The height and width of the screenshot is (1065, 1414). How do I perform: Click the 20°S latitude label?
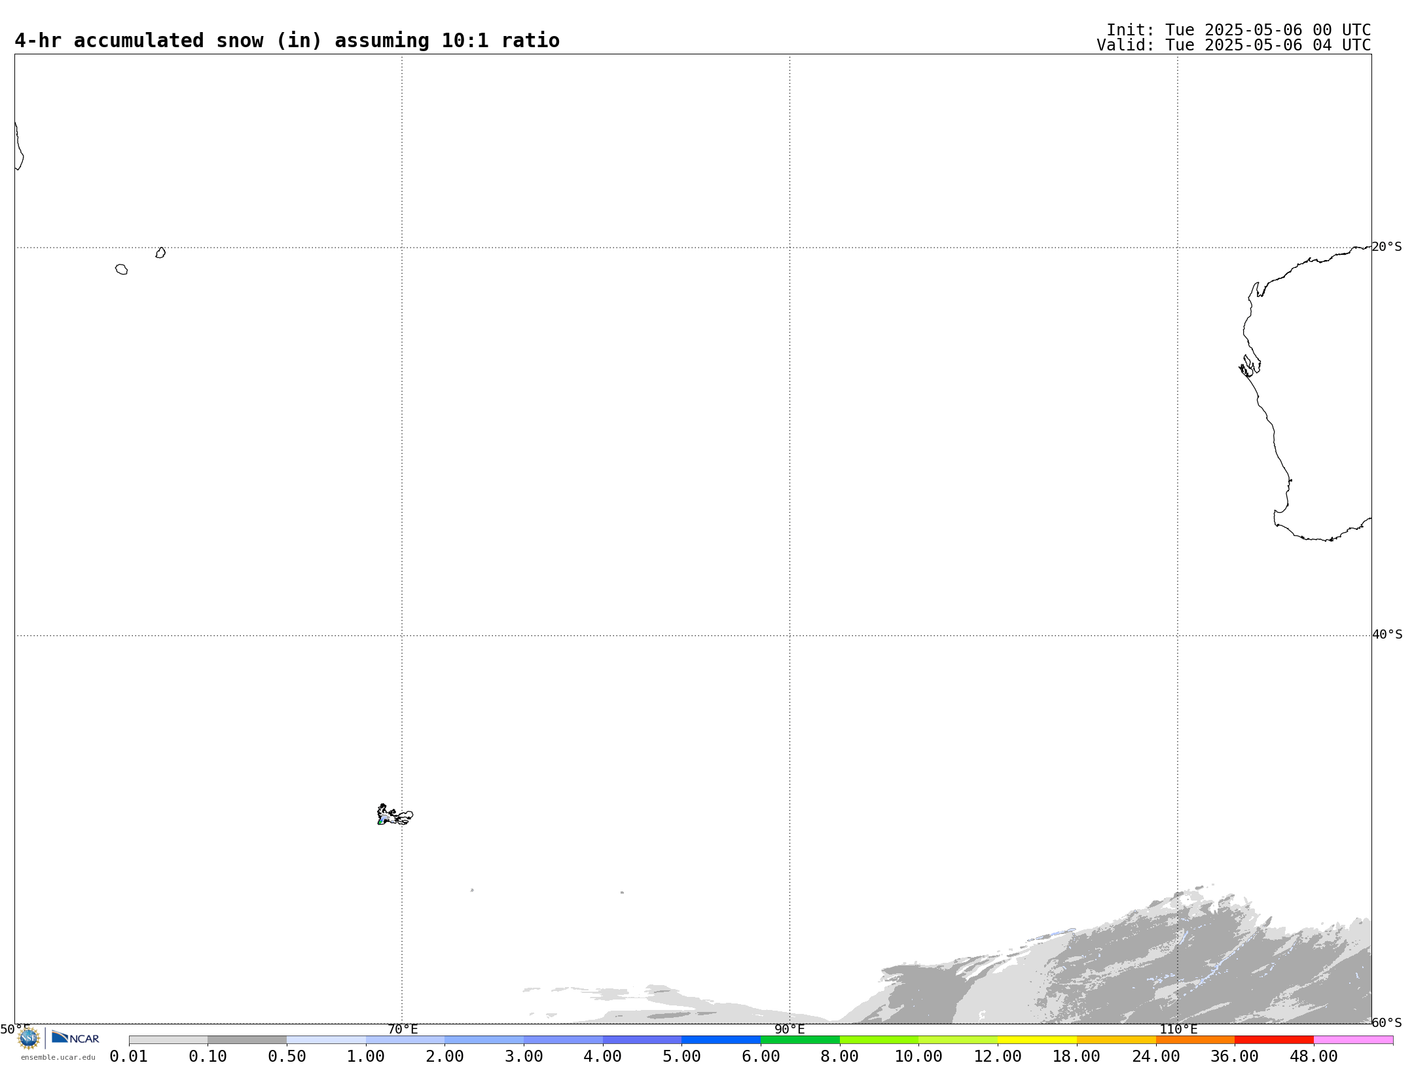(1387, 247)
